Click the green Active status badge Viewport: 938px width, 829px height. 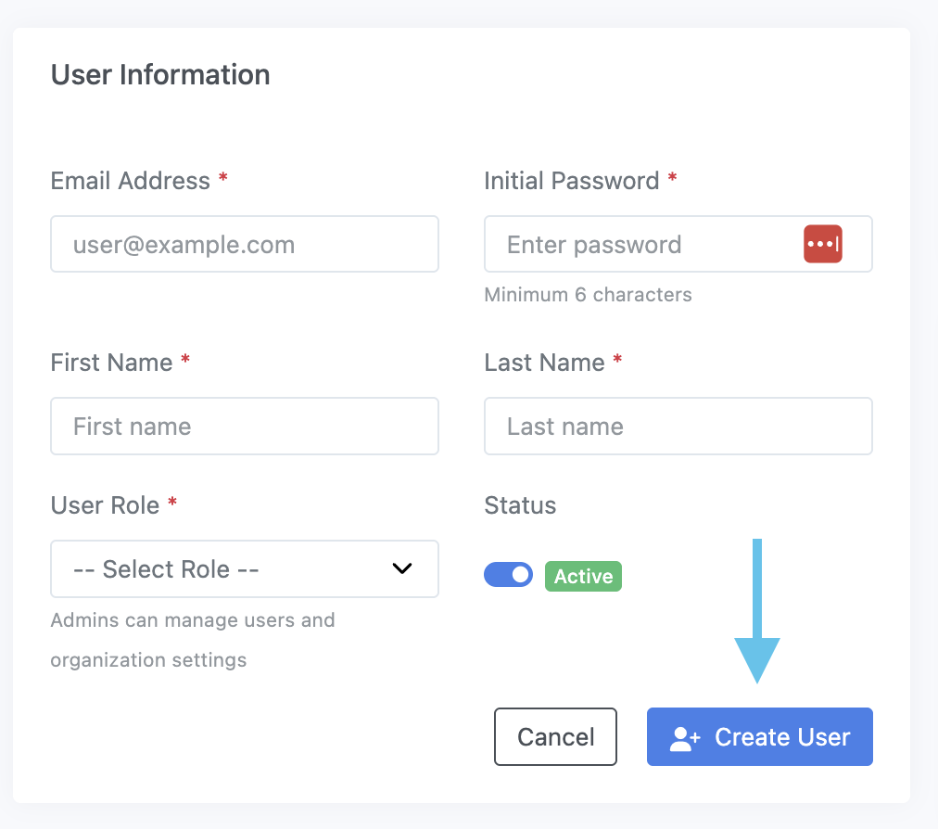point(583,576)
